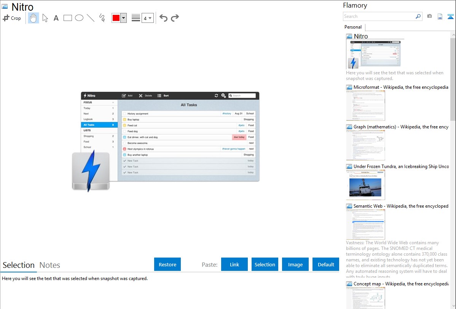Switch to the Personal tab
This screenshot has height=309, width=456.
pos(353,27)
